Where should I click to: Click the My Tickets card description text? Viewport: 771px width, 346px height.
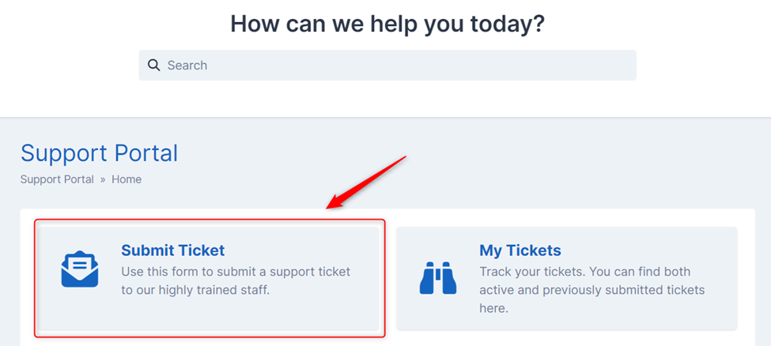[x=592, y=290]
